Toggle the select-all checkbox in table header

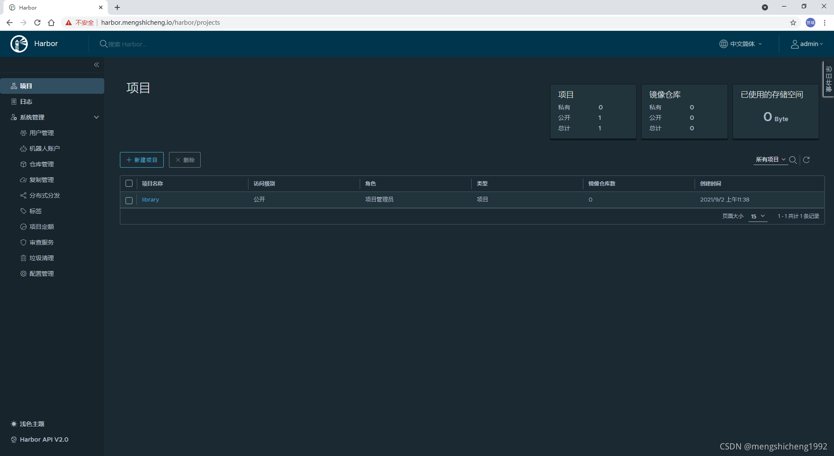[x=129, y=183]
